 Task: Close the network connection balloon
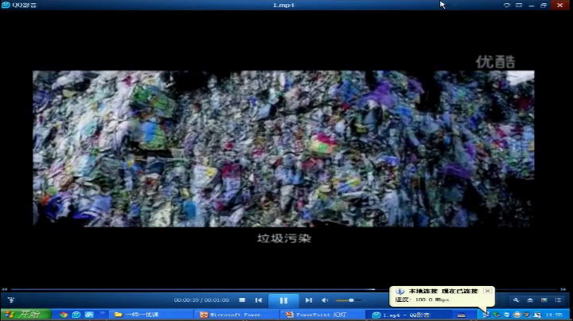pos(488,291)
